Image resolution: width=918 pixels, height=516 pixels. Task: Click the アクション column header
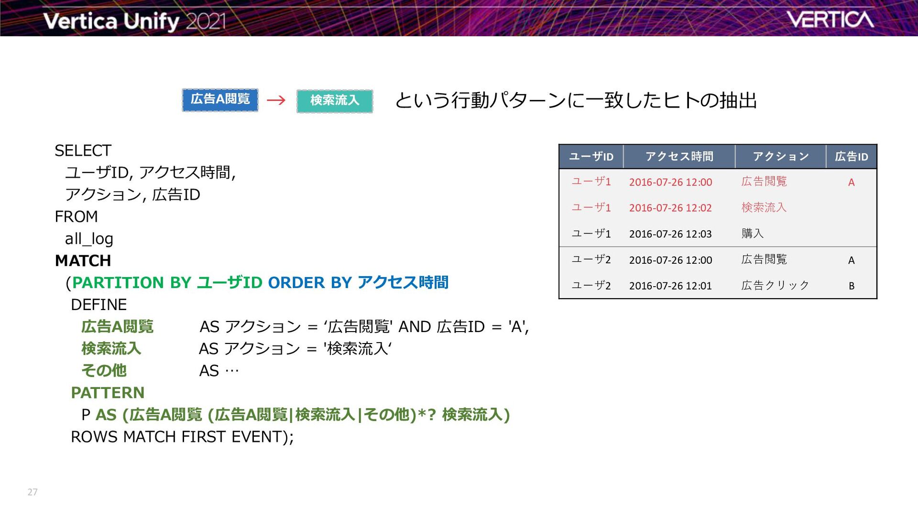click(x=780, y=156)
